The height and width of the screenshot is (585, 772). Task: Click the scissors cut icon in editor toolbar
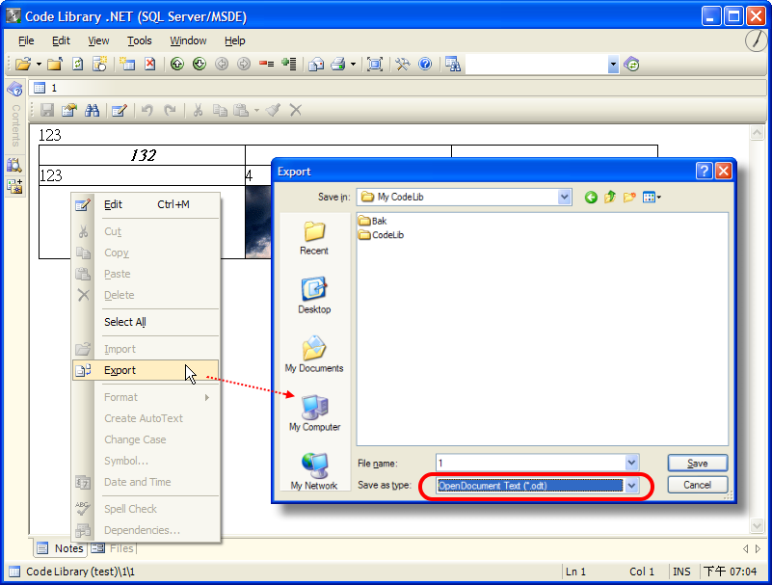198,110
